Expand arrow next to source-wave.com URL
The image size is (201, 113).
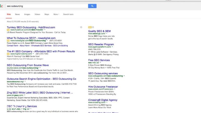coord(40,68)
